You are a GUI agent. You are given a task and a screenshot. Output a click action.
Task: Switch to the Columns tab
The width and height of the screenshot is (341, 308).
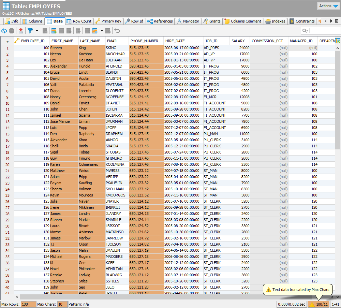(x=33, y=21)
